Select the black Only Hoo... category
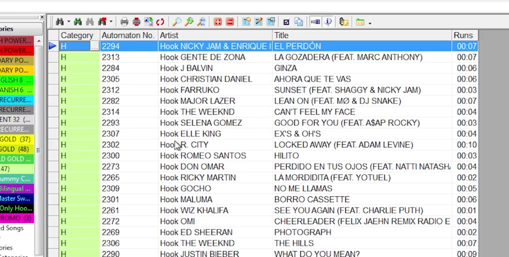 [17, 208]
